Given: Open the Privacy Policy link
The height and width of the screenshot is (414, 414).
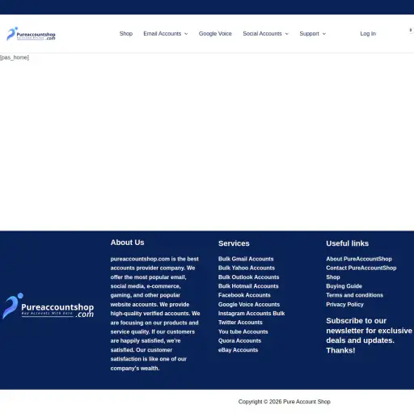Looking at the screenshot, I should (x=344, y=304).
